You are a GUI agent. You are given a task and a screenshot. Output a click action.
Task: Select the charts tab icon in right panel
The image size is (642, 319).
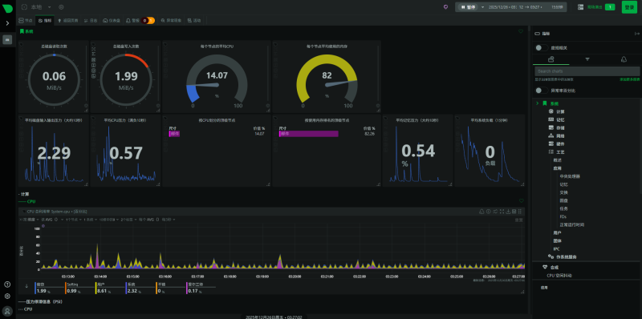pyautogui.click(x=551, y=59)
